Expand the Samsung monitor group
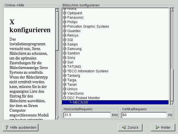Viewport: 178px width, 134px height. click(x=65, y=49)
